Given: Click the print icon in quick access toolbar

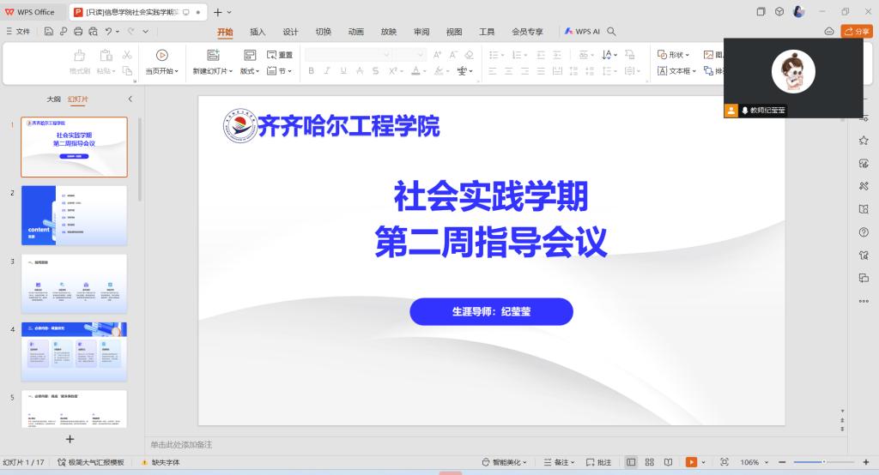Looking at the screenshot, I should [78, 32].
